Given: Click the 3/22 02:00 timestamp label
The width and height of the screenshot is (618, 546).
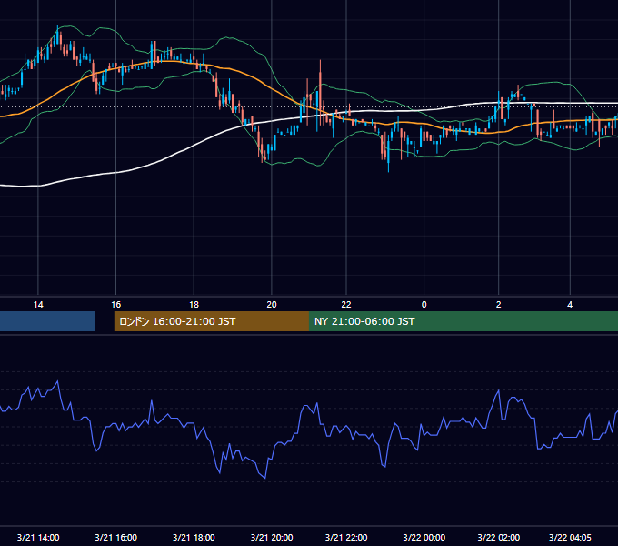Looking at the screenshot, I should (499, 537).
